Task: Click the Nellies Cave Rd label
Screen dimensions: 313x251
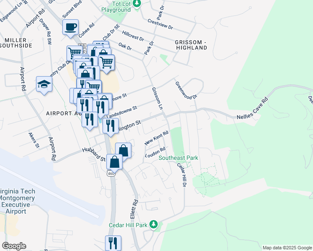Action: pos(252,108)
